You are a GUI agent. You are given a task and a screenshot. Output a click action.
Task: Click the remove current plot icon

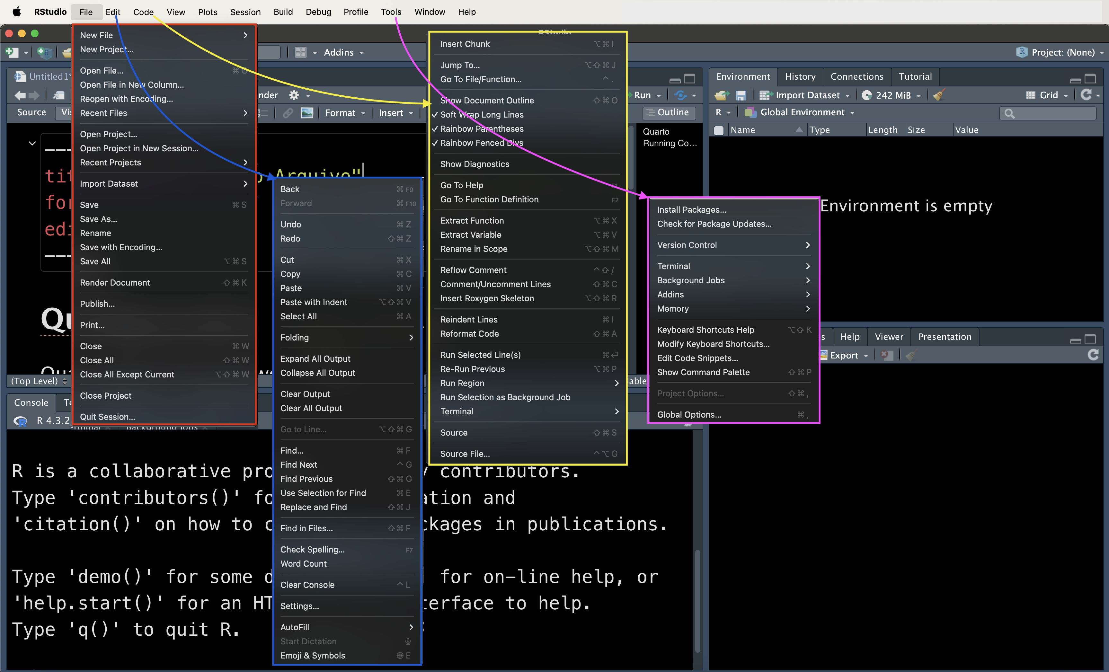point(887,355)
